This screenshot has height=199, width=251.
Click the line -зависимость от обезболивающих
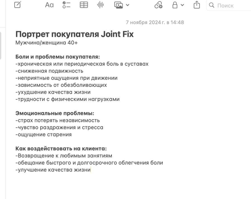coord(61,85)
